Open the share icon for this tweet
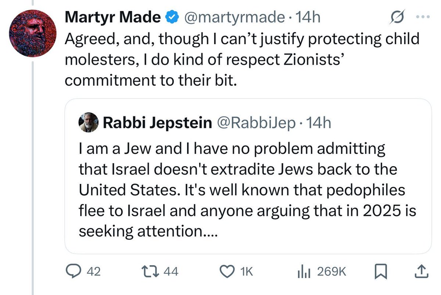The width and height of the screenshot is (441, 295). (422, 272)
